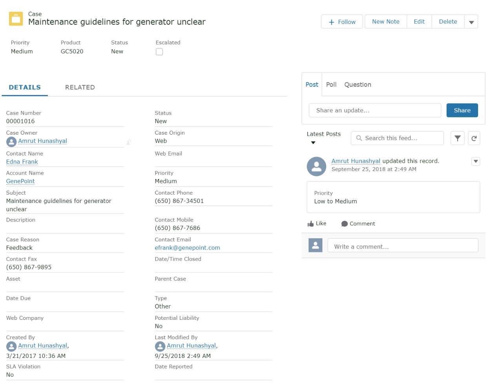Open the feed post options dropdown arrow
This screenshot has width=502, height=385.
[x=476, y=161]
